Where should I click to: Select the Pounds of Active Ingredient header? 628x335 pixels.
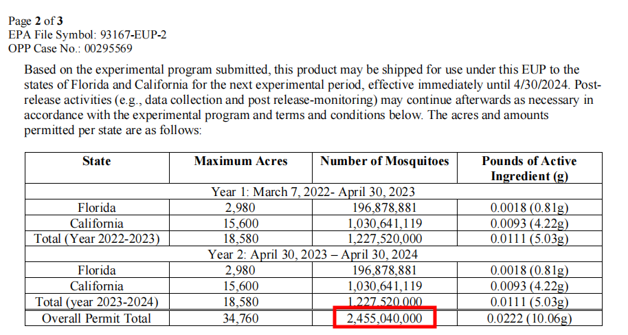(x=528, y=169)
